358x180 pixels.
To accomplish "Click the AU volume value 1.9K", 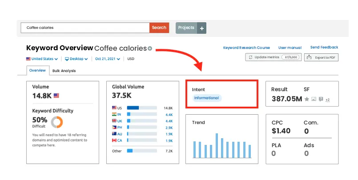I will [169, 134].
